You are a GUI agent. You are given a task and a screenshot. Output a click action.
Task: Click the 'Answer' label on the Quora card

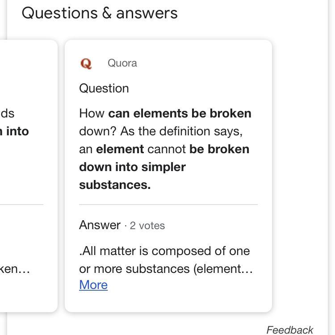point(100,225)
